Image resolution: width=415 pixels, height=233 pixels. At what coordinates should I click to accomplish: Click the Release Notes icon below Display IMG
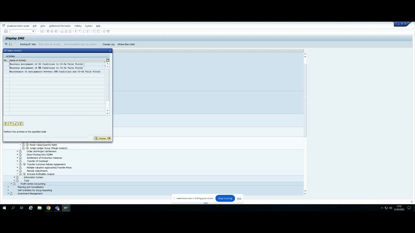pos(15,44)
